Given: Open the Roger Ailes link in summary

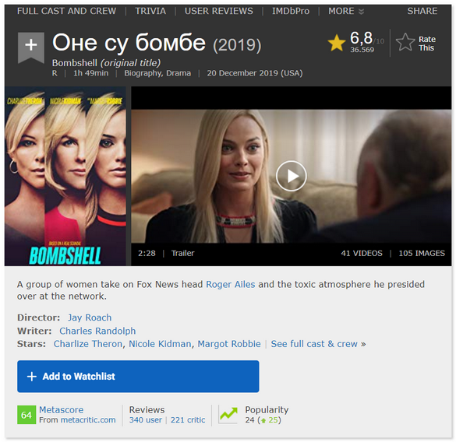Looking at the screenshot, I should [230, 284].
